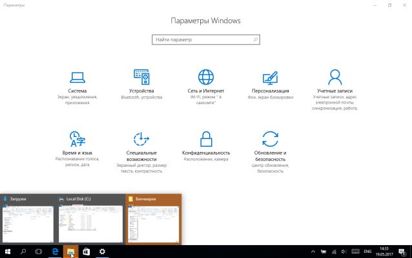
Task: Open the Персонализация icon
Action: (x=270, y=78)
